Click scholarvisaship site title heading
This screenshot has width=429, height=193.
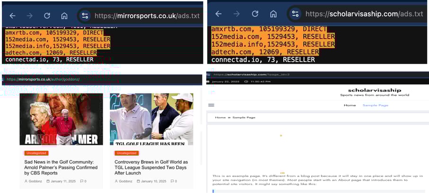(374, 90)
